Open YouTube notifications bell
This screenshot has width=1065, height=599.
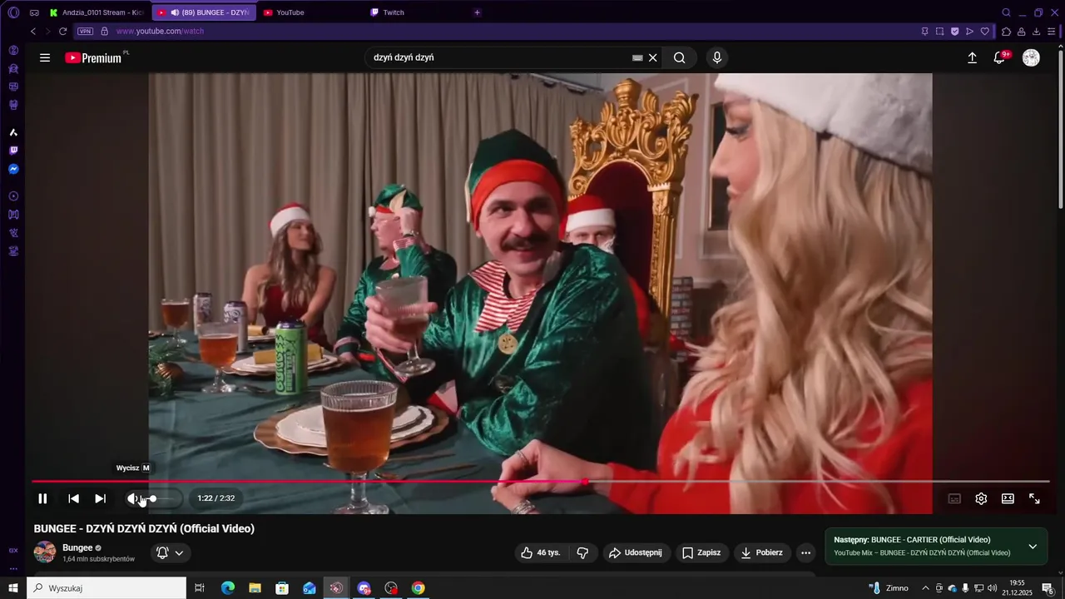[999, 57]
